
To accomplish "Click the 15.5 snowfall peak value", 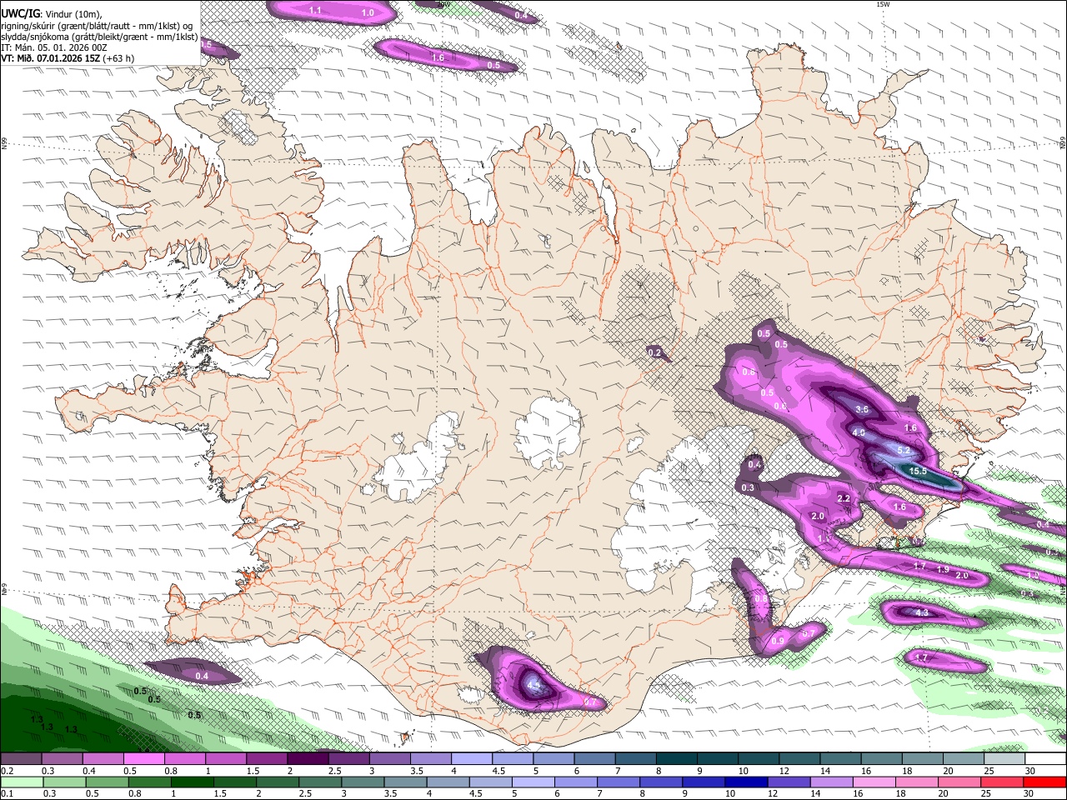I will click(x=917, y=471).
